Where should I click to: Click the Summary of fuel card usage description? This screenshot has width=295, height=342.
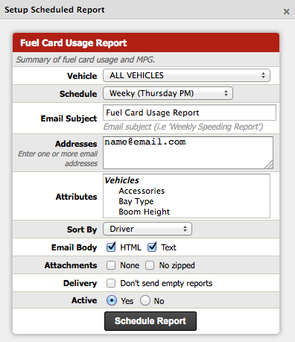86,60
